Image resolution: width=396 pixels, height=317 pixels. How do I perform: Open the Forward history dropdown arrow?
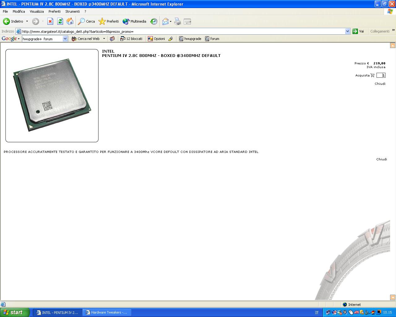pyautogui.click(x=43, y=21)
